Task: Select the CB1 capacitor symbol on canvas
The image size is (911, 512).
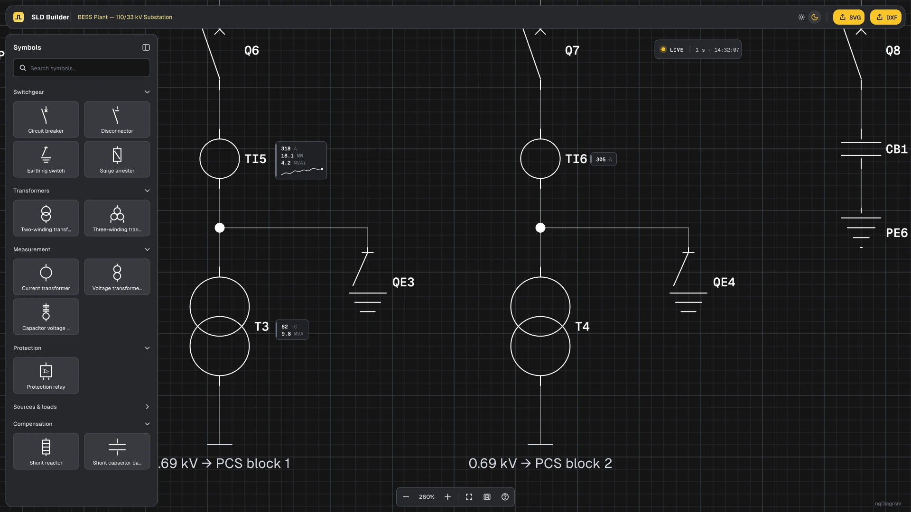Action: [x=861, y=149]
